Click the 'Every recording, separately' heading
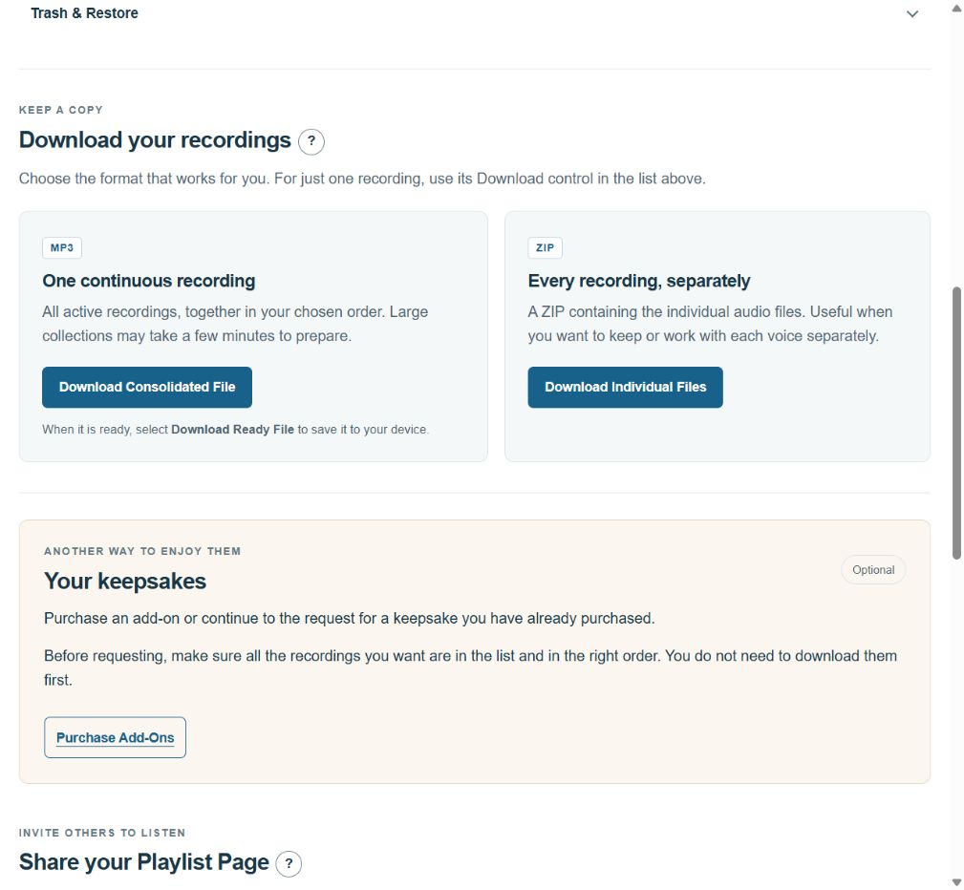 (639, 281)
